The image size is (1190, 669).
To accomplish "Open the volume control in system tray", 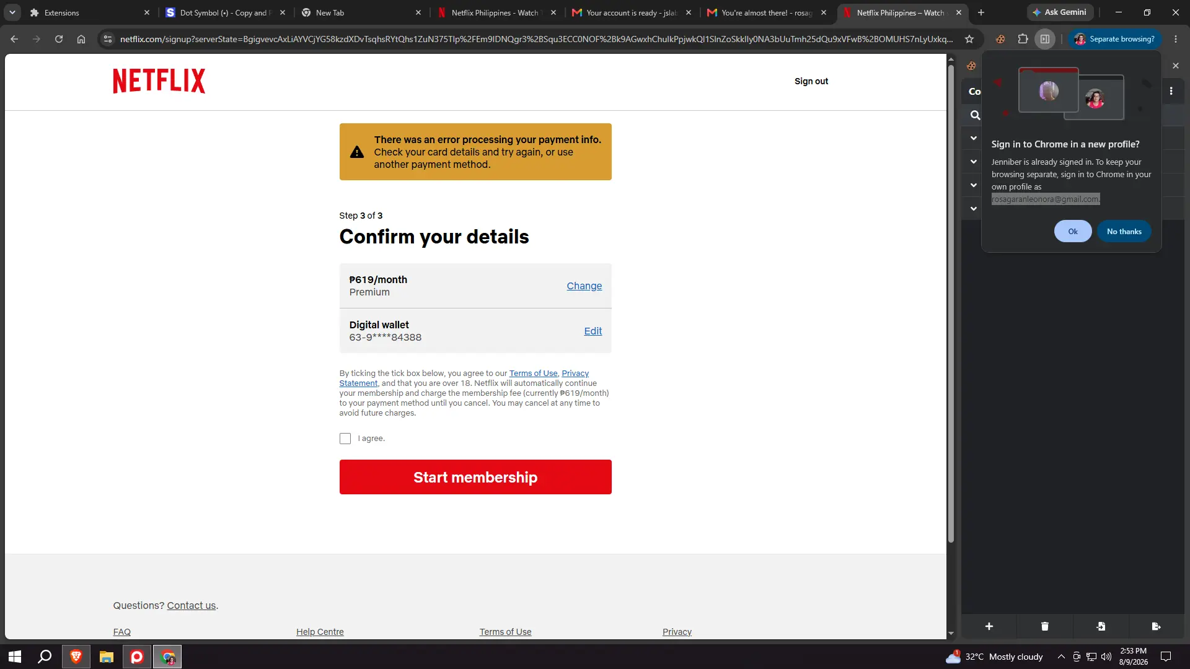I will pyautogui.click(x=1106, y=657).
